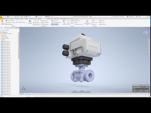Select the Pan tool
The height and width of the screenshot is (113, 151).
tap(93, 21)
